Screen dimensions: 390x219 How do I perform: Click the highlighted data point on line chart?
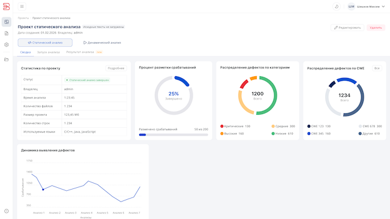(43, 190)
